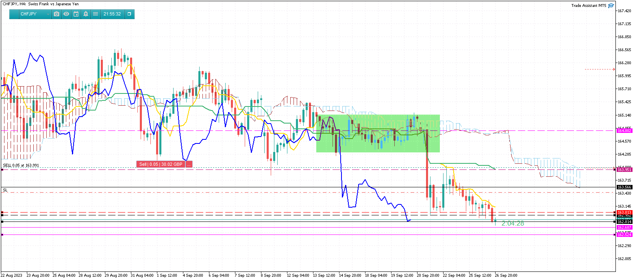Select the green highlighted rectangle on the chart

point(378,133)
